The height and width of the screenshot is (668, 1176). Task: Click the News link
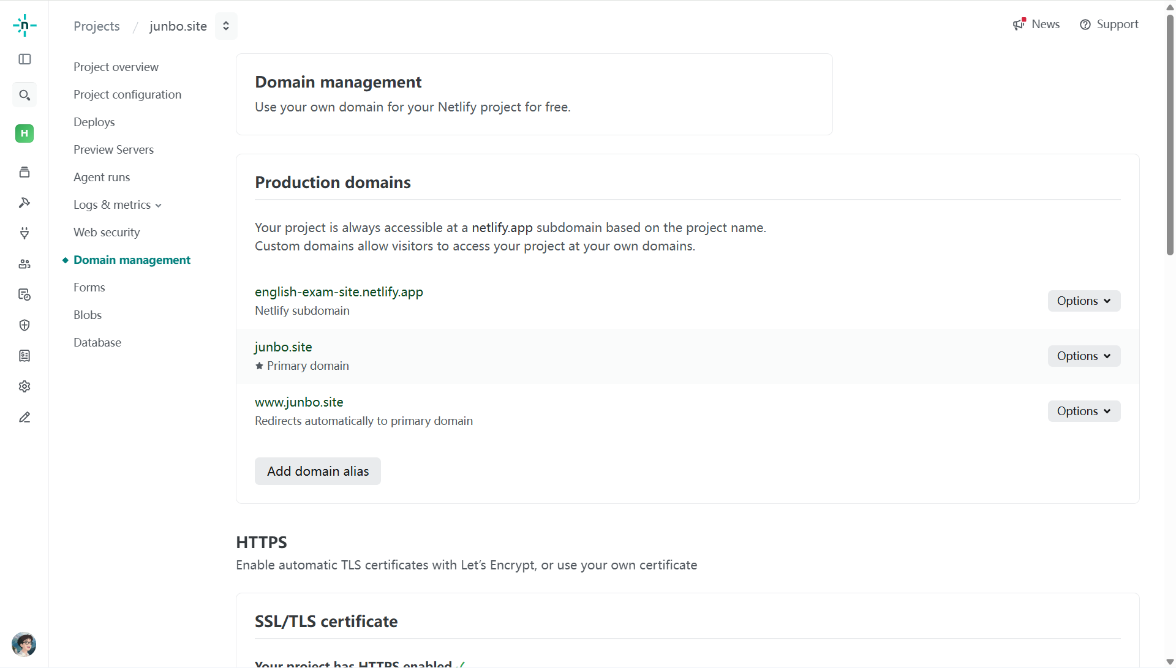pos(1046,24)
